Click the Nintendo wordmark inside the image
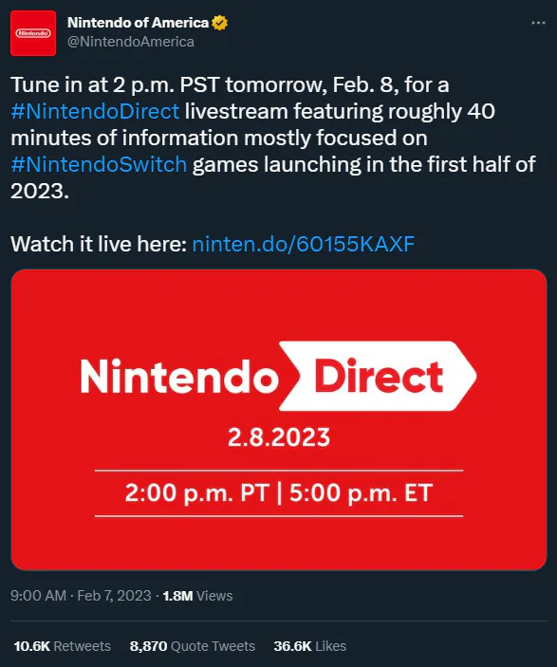The height and width of the screenshot is (667, 557). (x=179, y=376)
